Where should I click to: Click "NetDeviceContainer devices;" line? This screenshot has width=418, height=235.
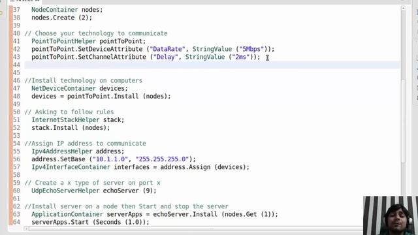(x=80, y=89)
